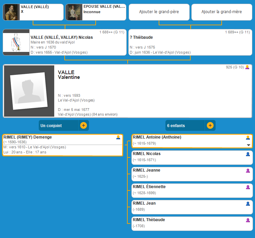Open mother Thiébaude's card

[x=190, y=42]
